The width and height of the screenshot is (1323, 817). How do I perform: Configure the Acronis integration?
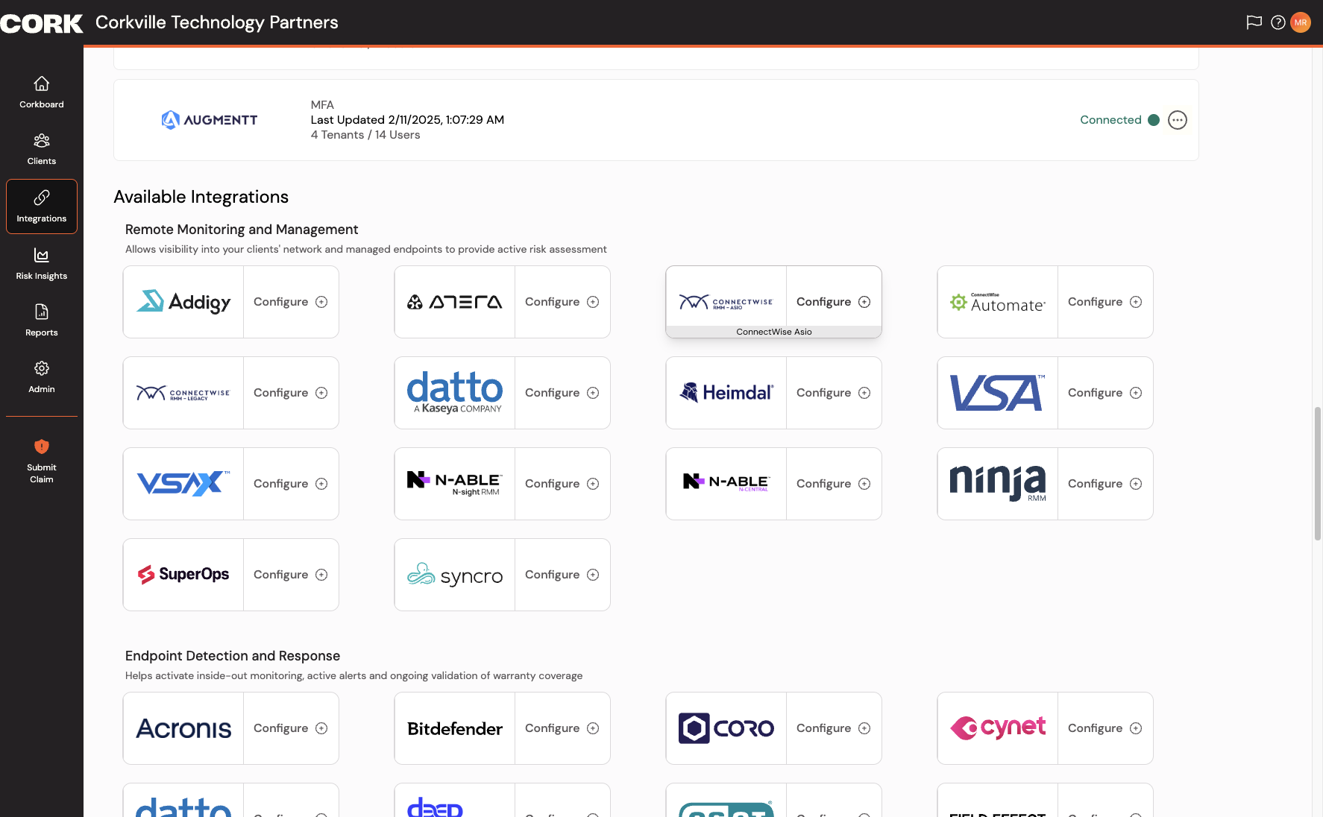coord(291,728)
